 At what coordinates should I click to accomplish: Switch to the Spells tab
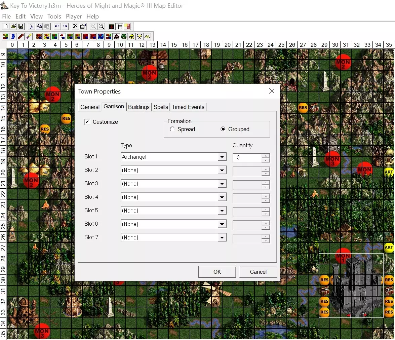point(161,107)
